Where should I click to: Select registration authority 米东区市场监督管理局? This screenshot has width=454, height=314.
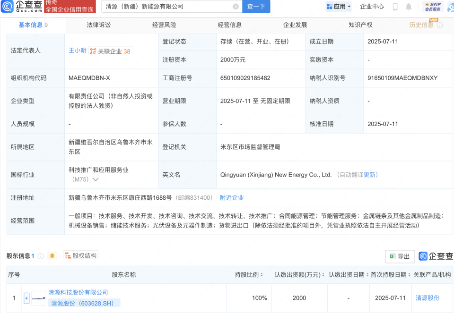tap(250, 147)
